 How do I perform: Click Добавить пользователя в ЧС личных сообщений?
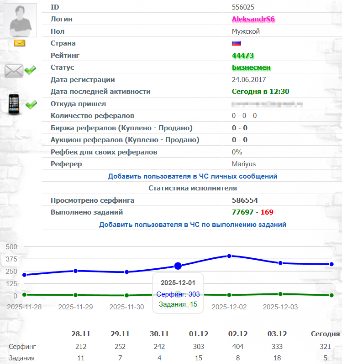click(x=193, y=176)
